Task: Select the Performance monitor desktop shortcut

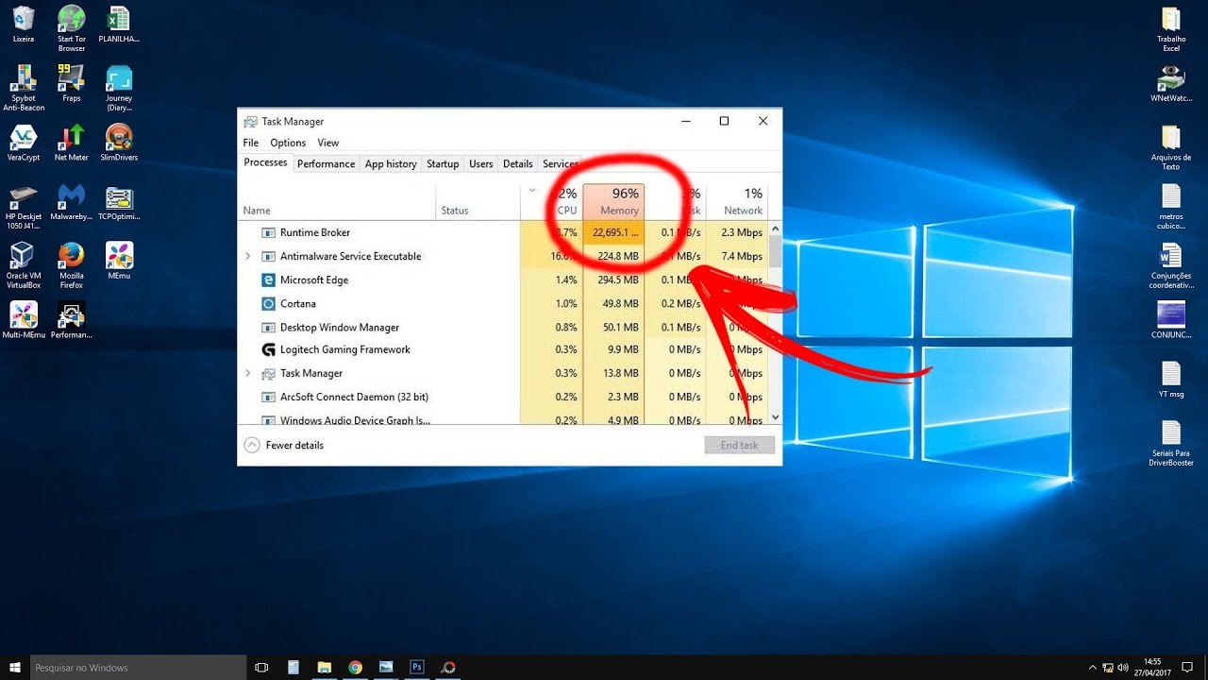Action: (71, 319)
